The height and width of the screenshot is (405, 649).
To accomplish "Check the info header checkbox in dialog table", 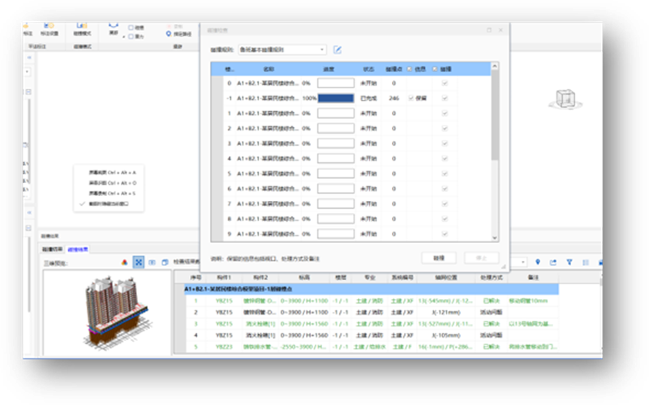I will click(410, 69).
